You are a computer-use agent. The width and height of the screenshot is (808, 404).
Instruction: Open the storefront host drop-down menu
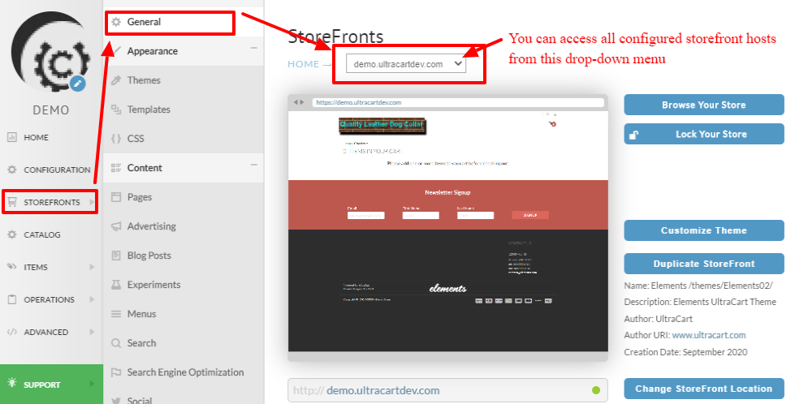[x=406, y=64]
